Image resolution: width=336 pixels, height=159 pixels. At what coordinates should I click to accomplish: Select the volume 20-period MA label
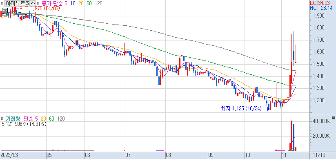click(x=44, y=119)
